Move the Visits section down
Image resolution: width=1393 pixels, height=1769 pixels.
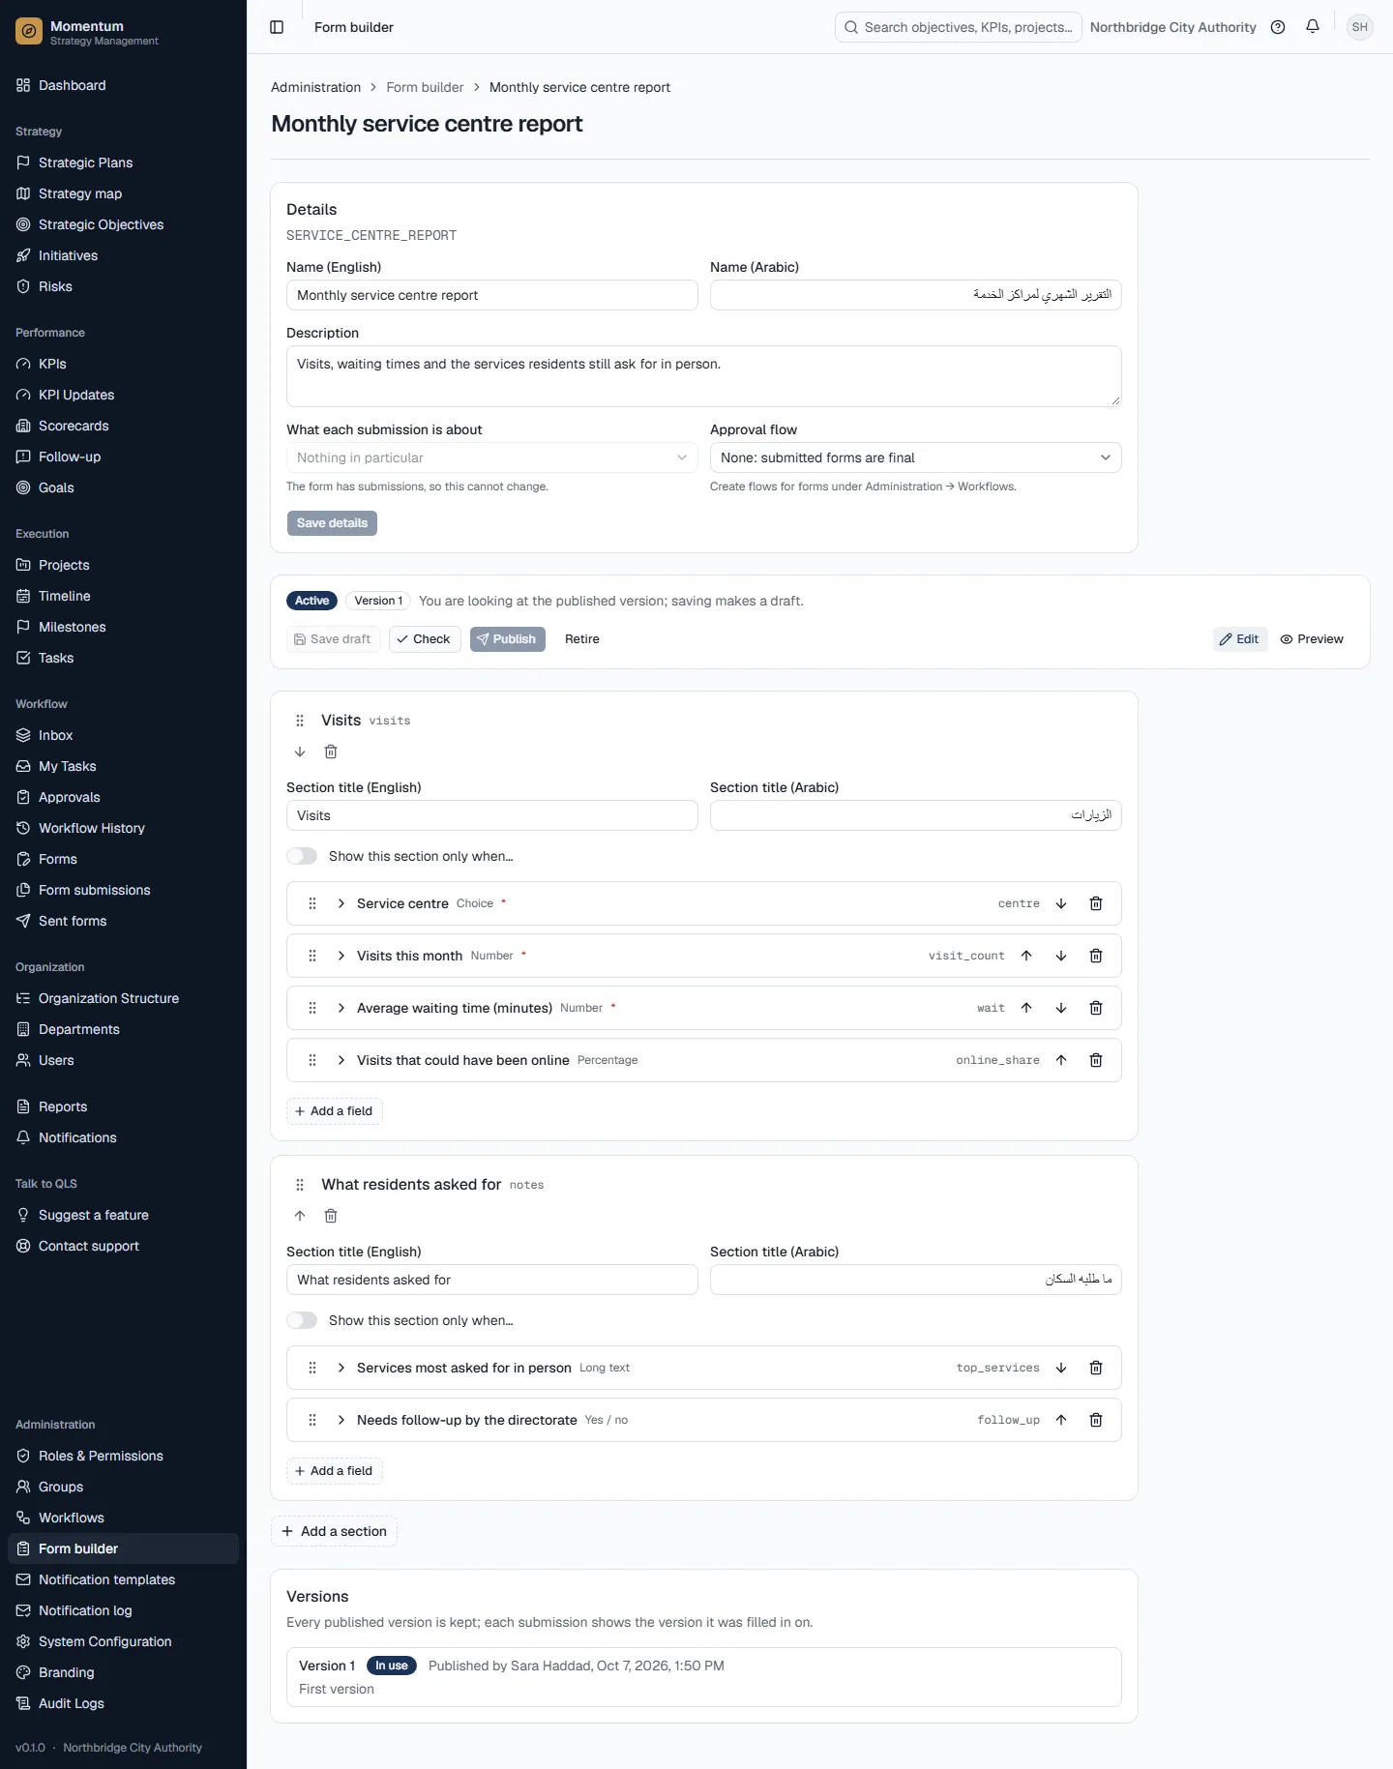[x=300, y=752]
